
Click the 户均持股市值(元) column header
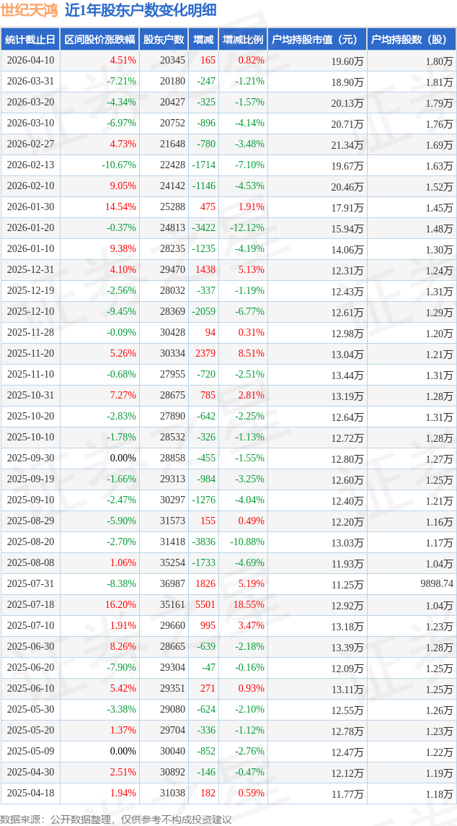pos(317,40)
